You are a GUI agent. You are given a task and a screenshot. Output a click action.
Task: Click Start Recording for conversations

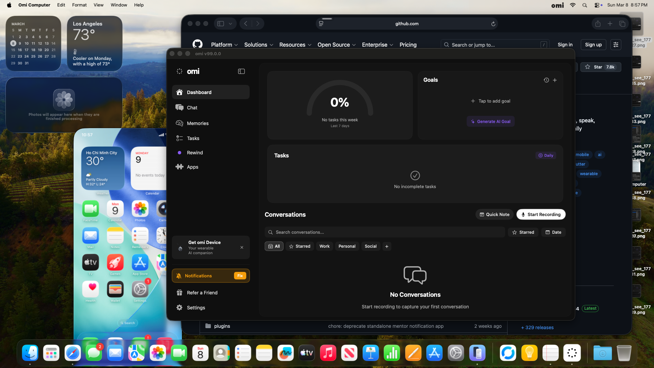click(x=541, y=214)
